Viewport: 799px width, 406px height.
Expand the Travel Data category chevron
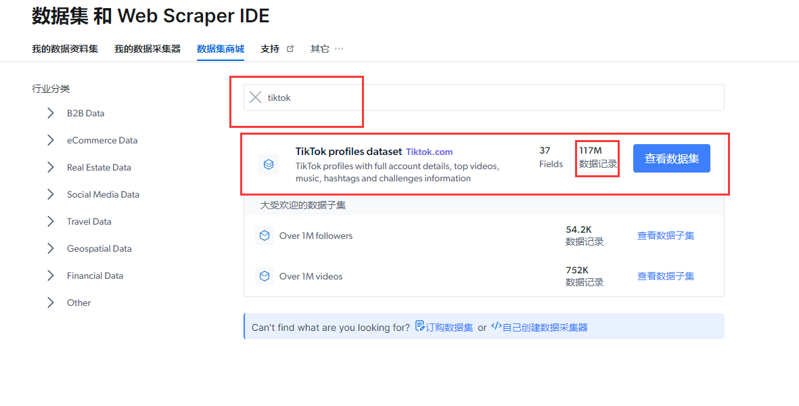[51, 221]
